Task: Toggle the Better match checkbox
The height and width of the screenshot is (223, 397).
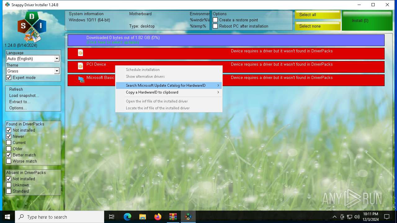Action: pos(9,155)
